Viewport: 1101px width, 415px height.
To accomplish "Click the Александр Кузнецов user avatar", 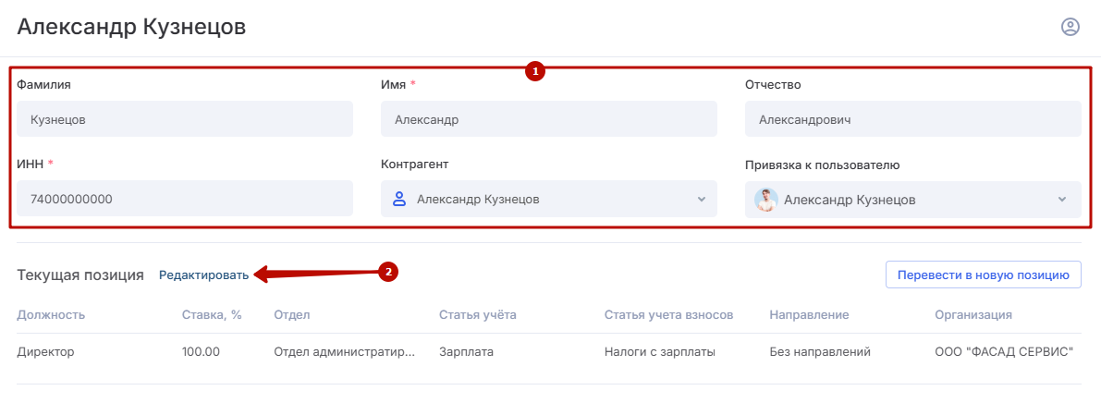I will (765, 200).
